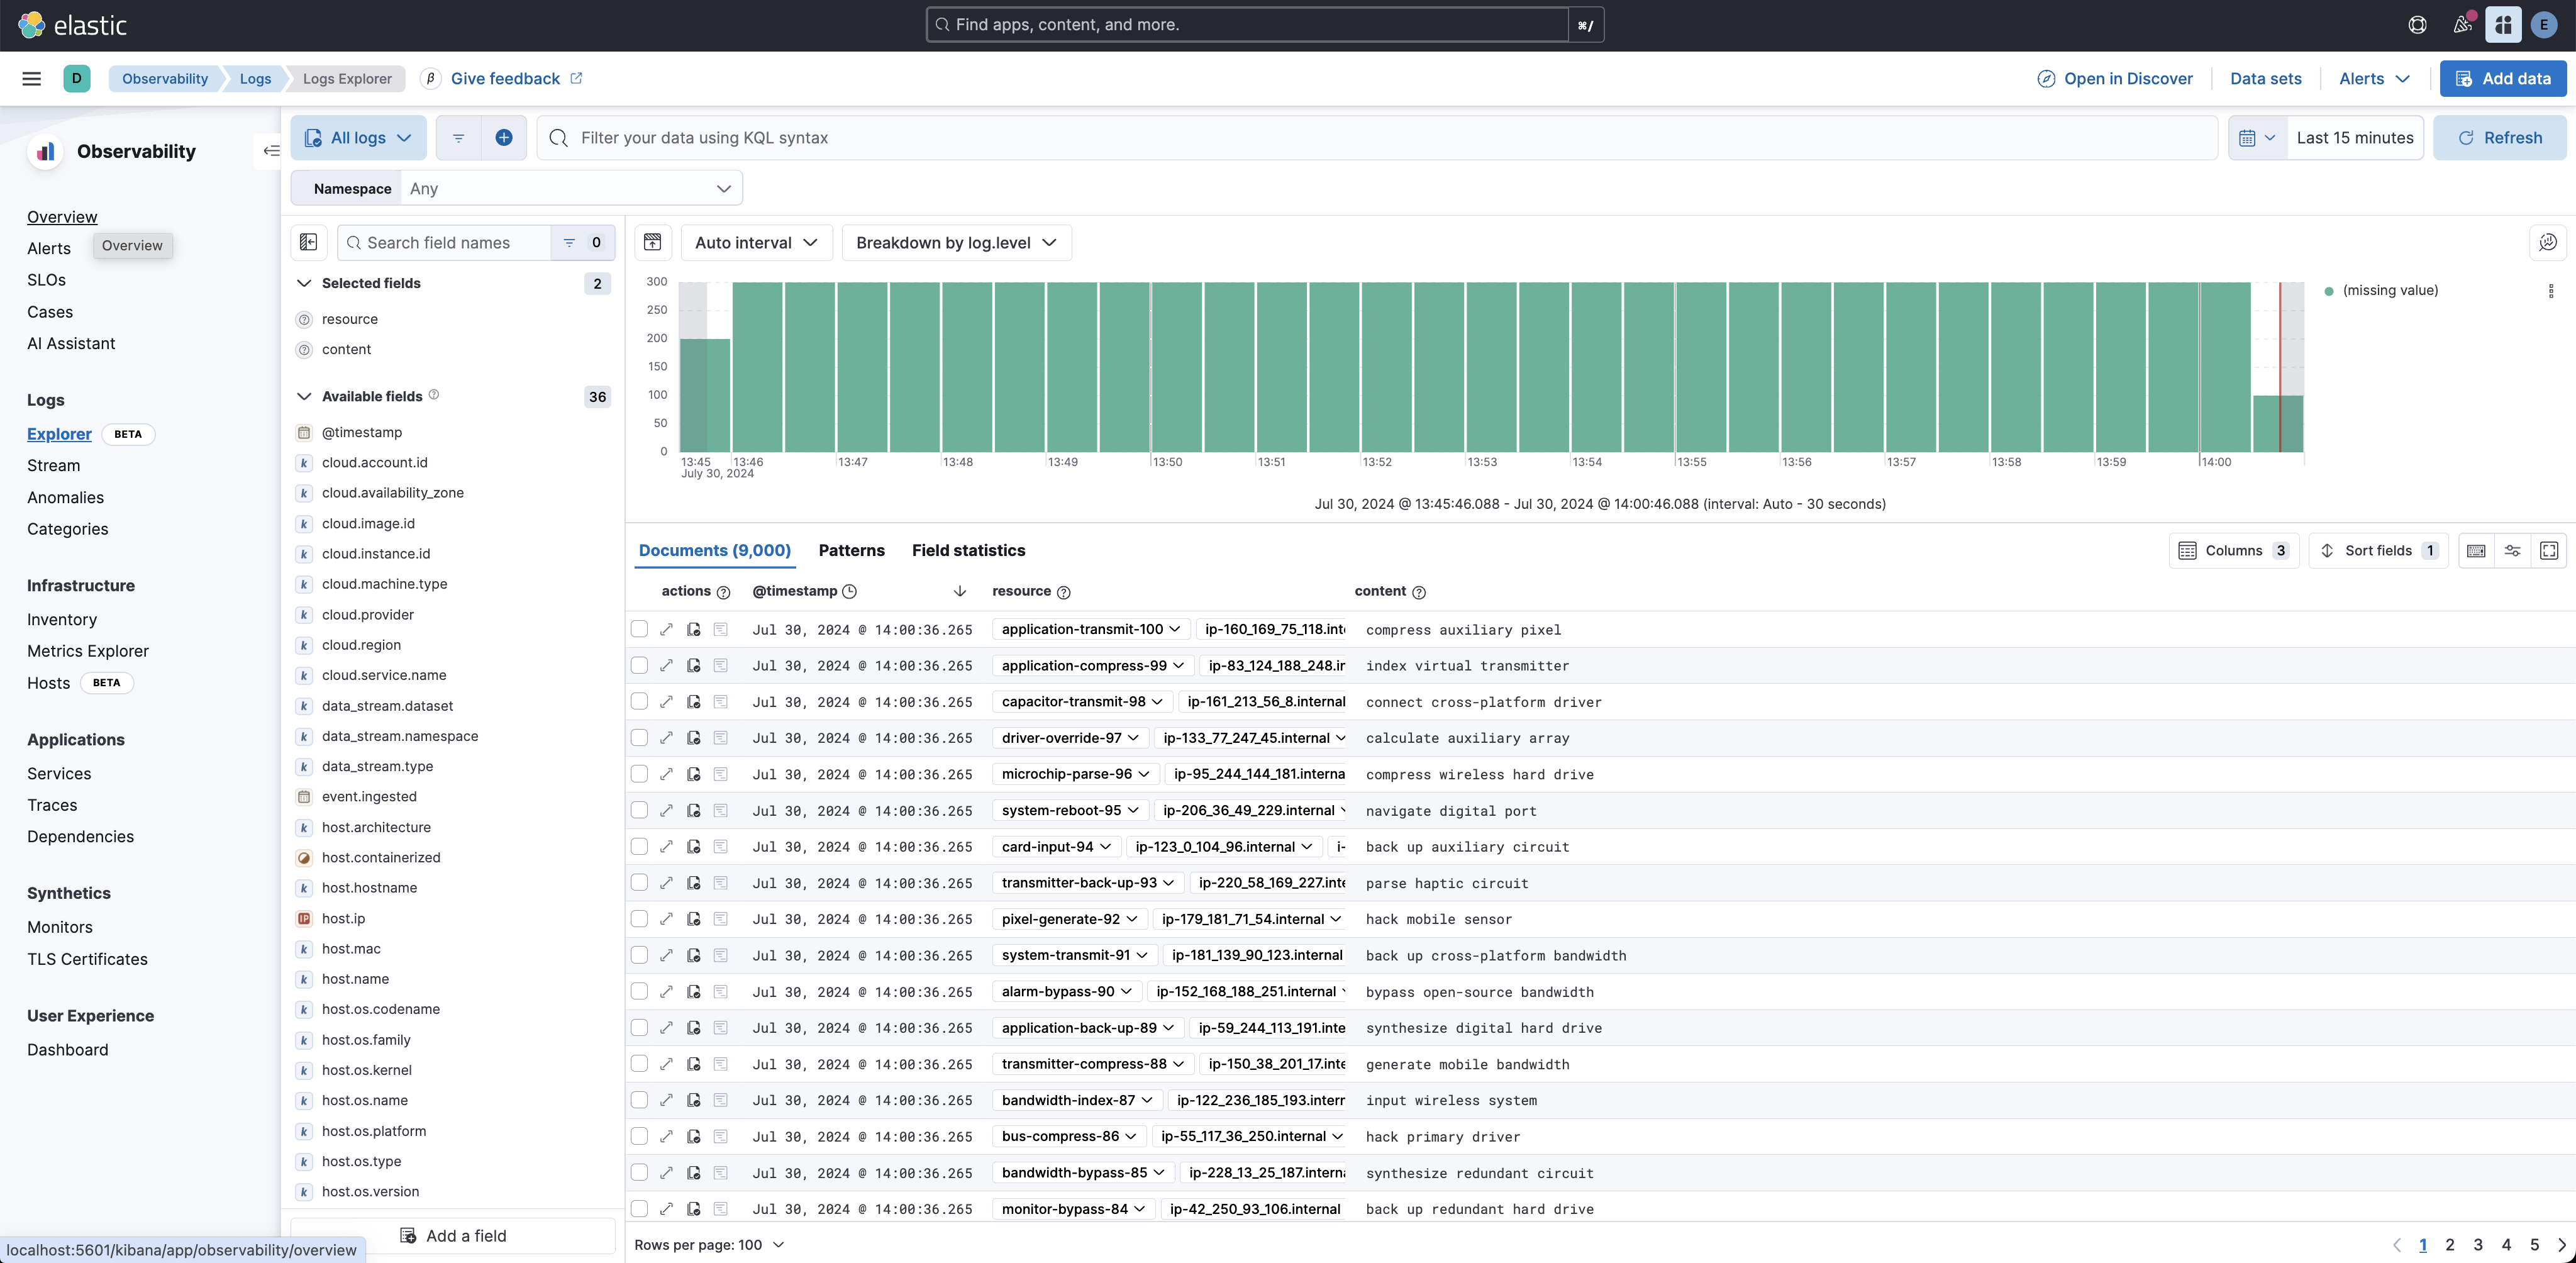Open the filter options icon by All logs

(x=458, y=138)
